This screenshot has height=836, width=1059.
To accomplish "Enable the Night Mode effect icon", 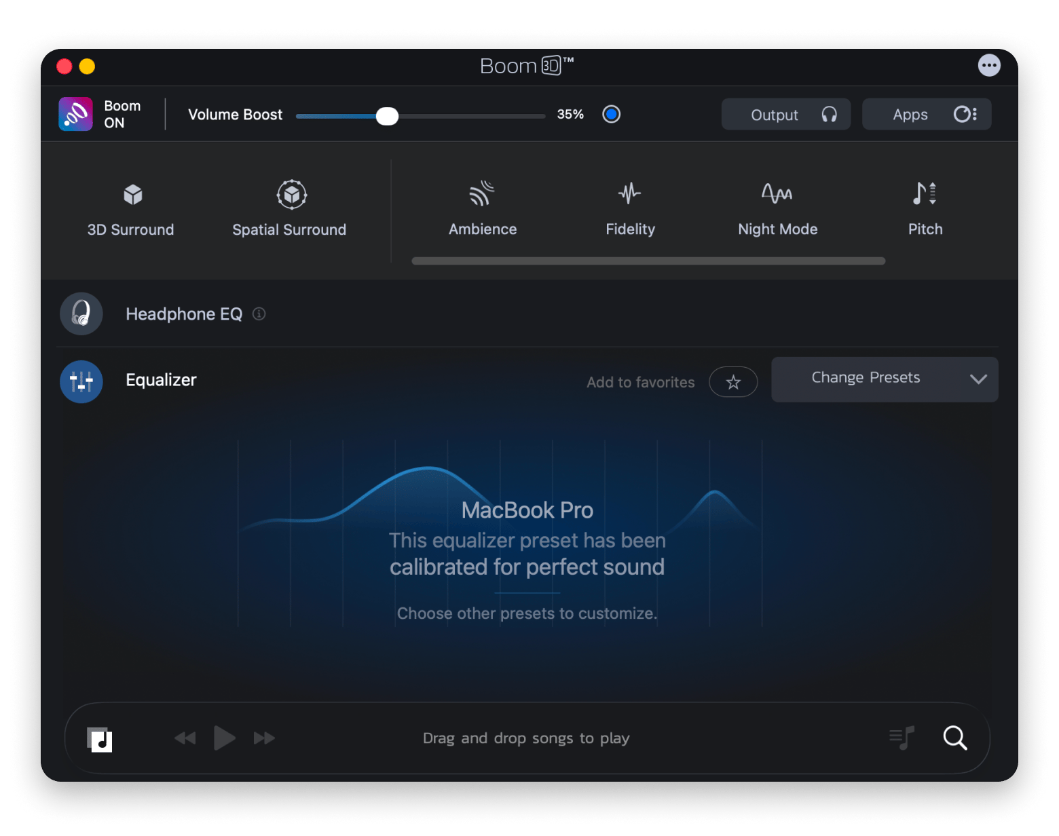I will [x=777, y=193].
